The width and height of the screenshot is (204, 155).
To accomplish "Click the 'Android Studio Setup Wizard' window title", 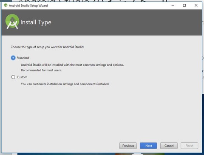I will (x=28, y=6).
